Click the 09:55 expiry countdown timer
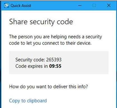Screen dimensions: 117x108 [55, 66]
